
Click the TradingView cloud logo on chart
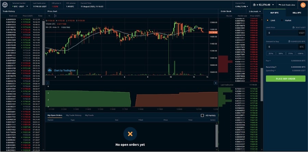tap(50, 70)
